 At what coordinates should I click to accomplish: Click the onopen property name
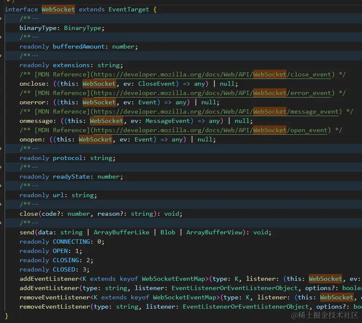(30, 140)
